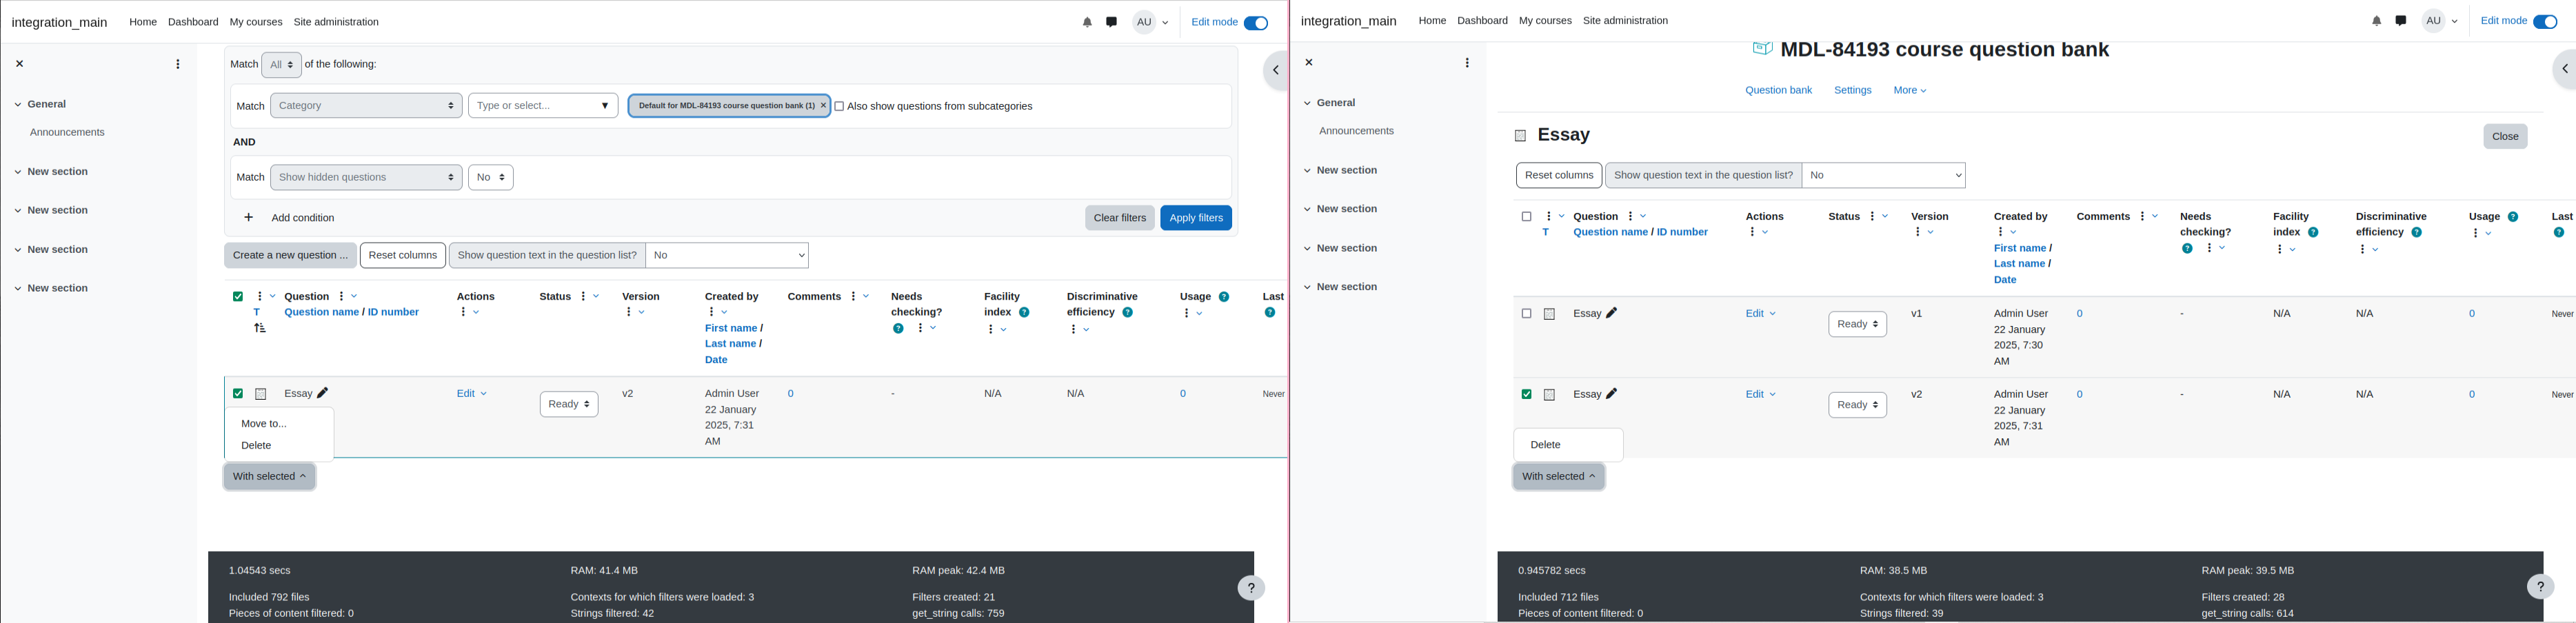Select Delete in right window popup menu

tap(1545, 445)
